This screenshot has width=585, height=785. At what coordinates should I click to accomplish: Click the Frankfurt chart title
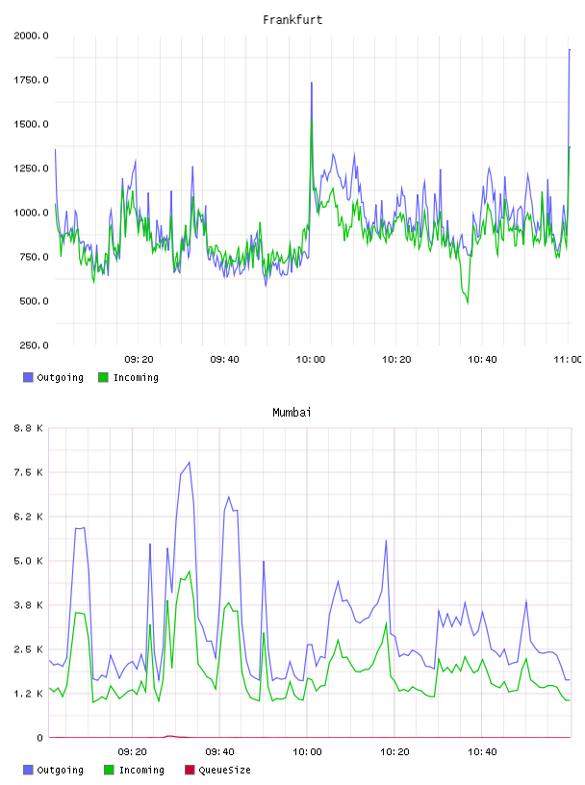point(292,20)
